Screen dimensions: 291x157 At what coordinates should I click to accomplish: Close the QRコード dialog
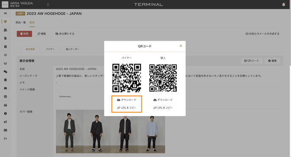pos(181,46)
